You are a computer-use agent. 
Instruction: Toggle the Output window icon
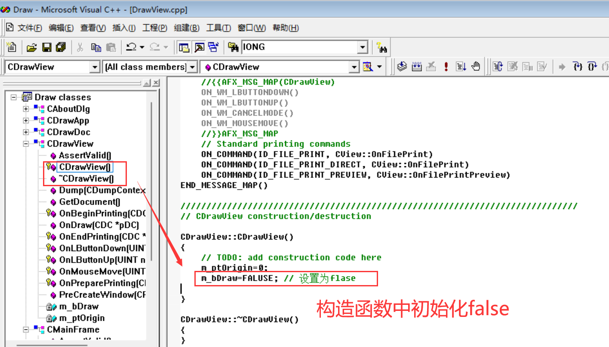(x=199, y=47)
